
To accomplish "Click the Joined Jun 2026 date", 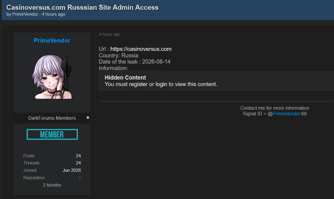I will pos(72,170).
